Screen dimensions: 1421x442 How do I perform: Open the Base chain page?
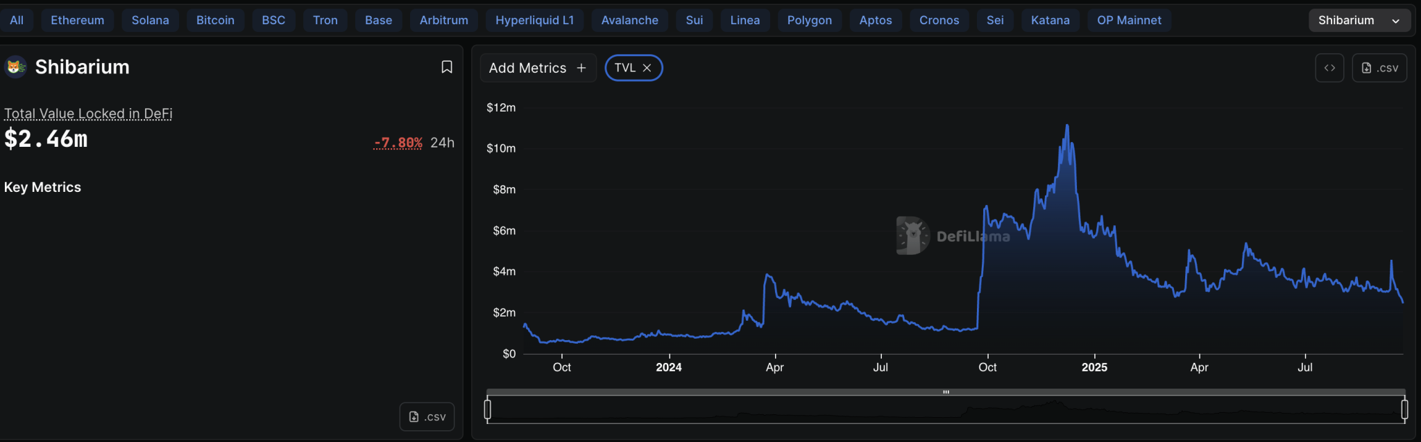[x=379, y=20]
